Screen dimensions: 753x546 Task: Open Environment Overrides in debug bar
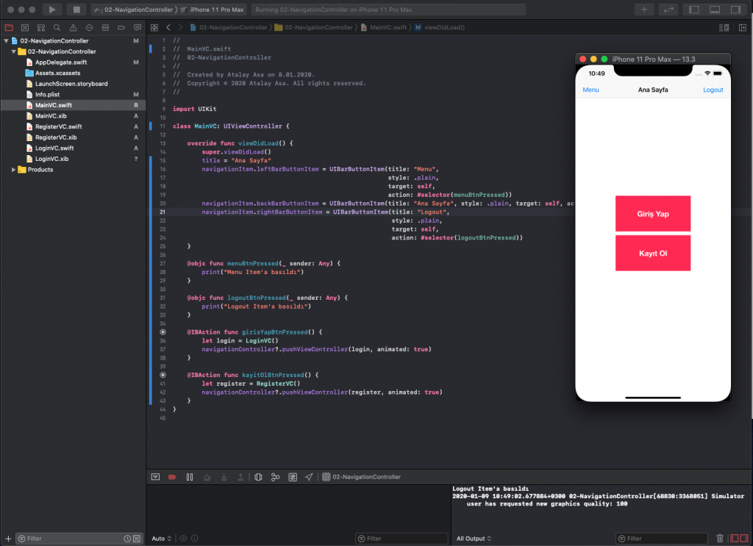[293, 477]
